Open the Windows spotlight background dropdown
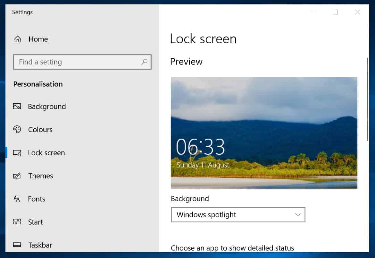 (x=238, y=215)
